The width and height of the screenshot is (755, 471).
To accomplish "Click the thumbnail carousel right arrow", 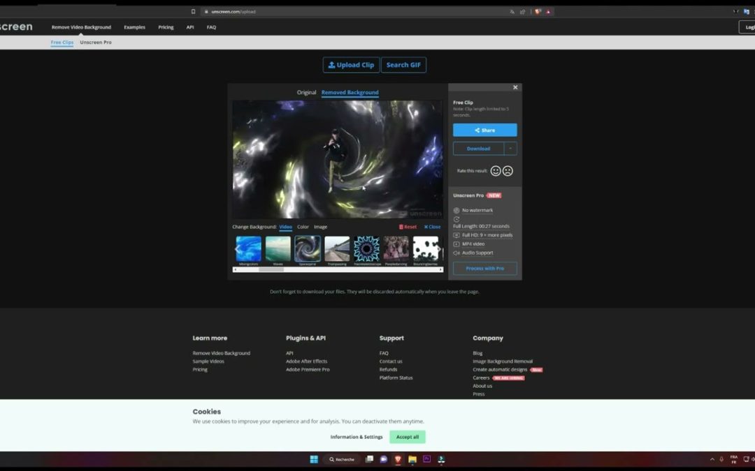I will click(438, 249).
